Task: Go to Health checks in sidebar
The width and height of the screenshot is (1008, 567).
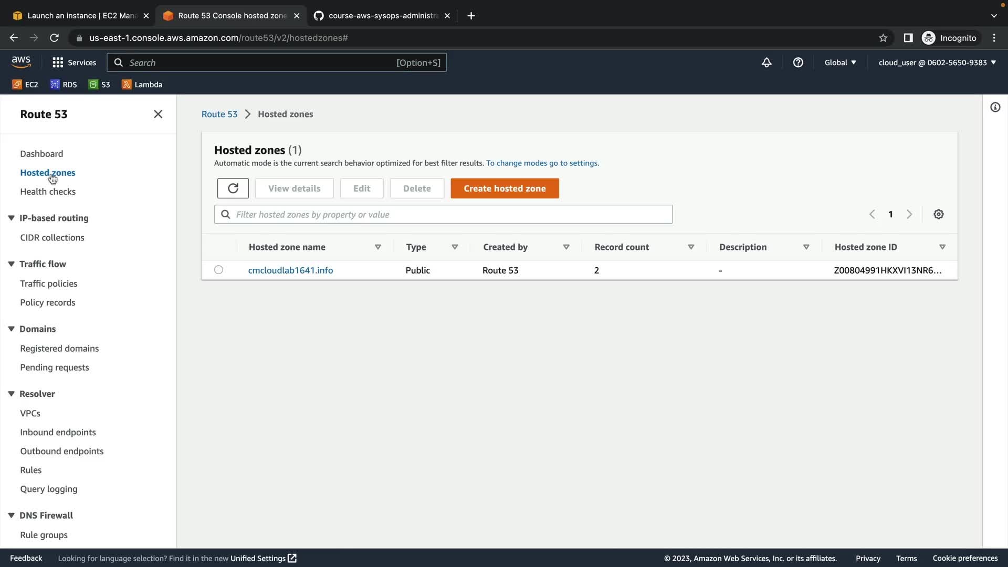Action: click(x=48, y=192)
